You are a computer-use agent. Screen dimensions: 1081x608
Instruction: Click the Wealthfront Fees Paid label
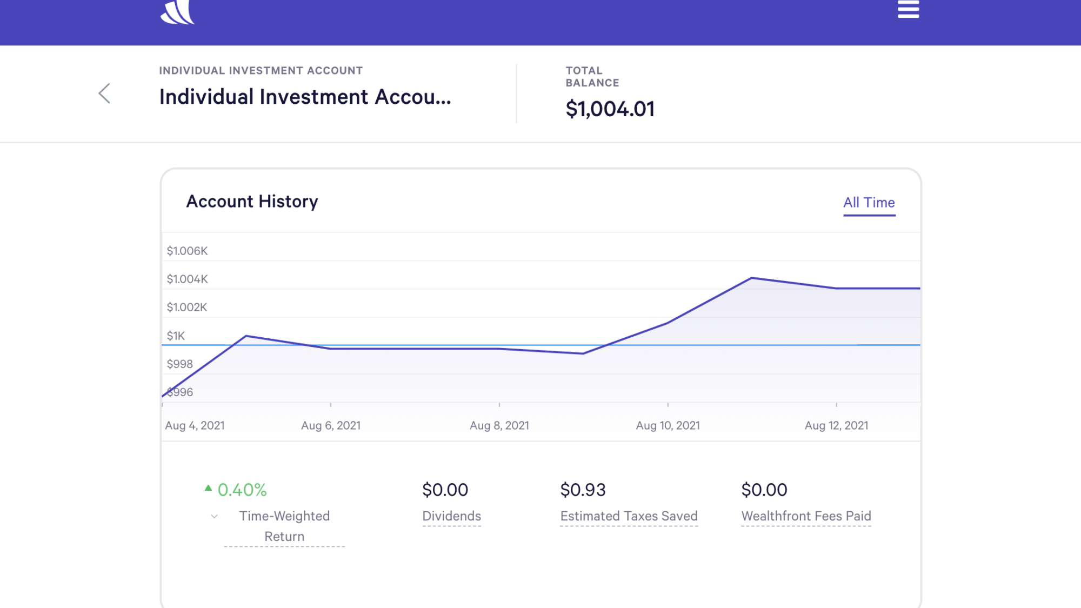coord(806,516)
